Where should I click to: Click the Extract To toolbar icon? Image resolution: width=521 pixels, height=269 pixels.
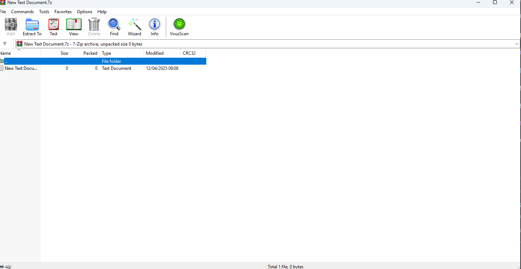(32, 27)
